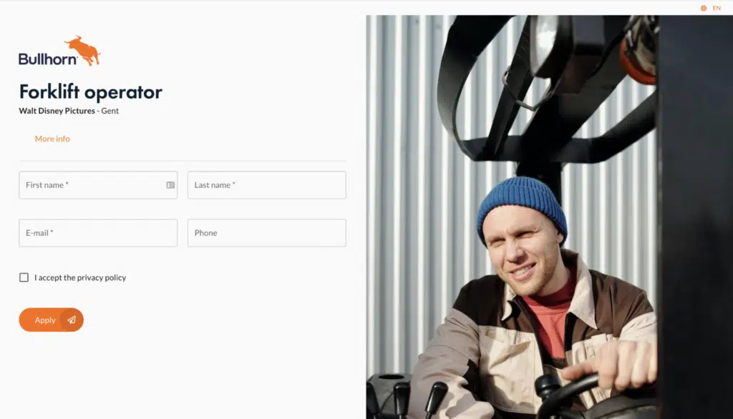Click the 'Gent' location text
The height and width of the screenshot is (419, 733).
[110, 111]
